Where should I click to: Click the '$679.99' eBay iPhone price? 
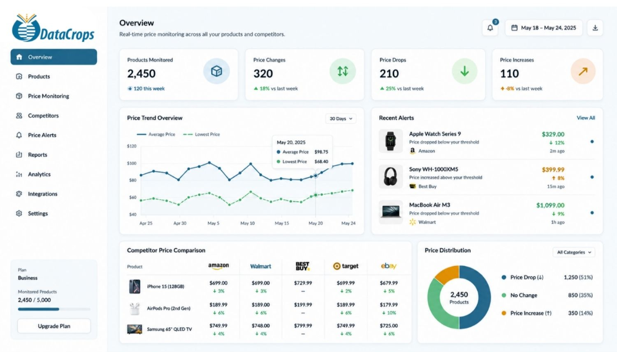click(389, 283)
